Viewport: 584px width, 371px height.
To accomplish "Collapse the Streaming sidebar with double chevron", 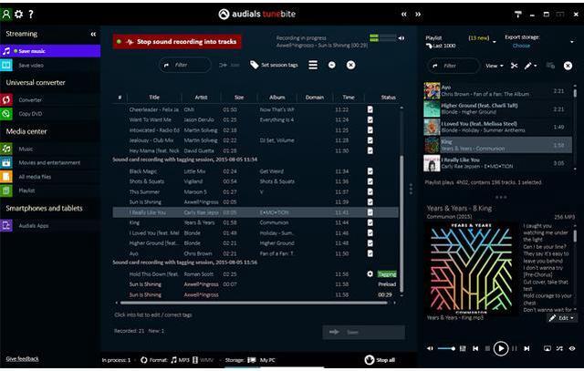I will tap(93, 35).
